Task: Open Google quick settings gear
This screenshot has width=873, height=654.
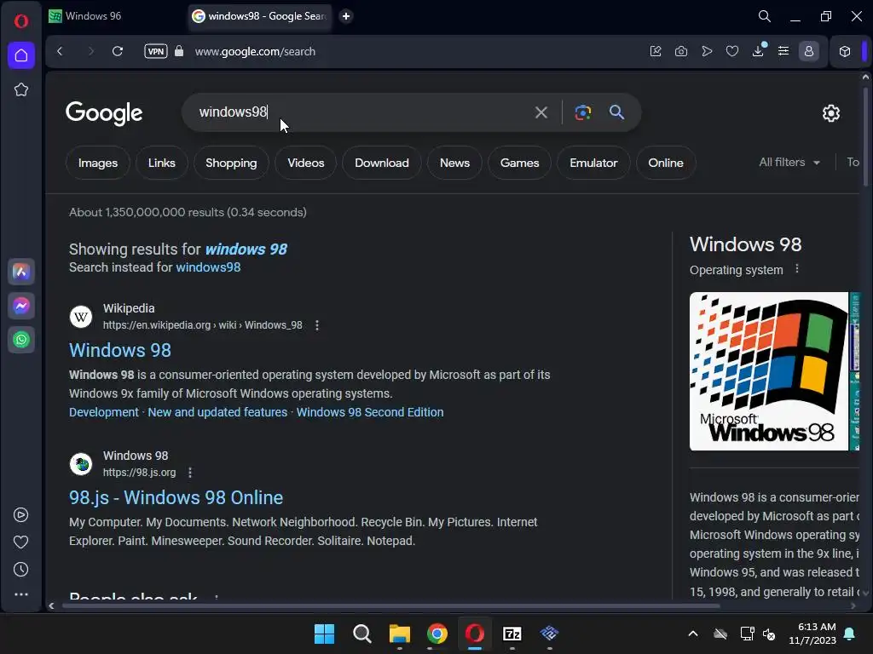Action: pyautogui.click(x=830, y=113)
